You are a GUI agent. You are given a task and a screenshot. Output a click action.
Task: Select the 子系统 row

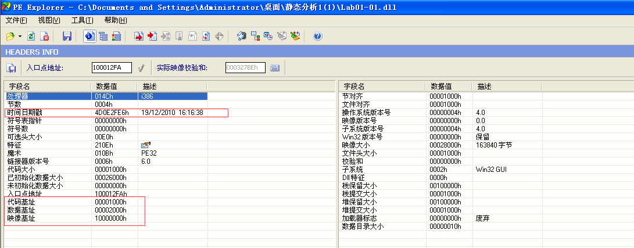[x=440, y=170]
